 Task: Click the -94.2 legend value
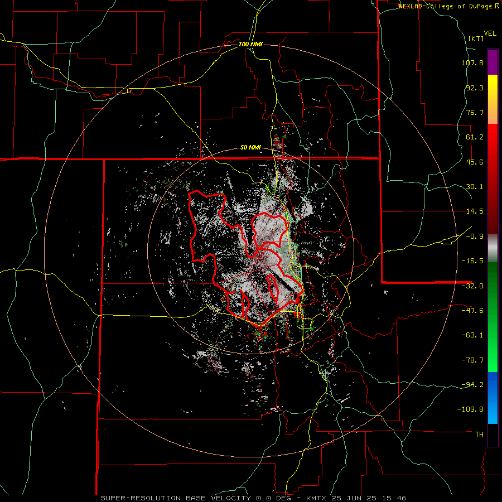coord(472,384)
